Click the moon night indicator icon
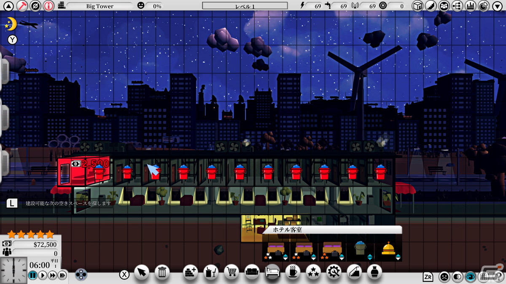 [x=10, y=24]
